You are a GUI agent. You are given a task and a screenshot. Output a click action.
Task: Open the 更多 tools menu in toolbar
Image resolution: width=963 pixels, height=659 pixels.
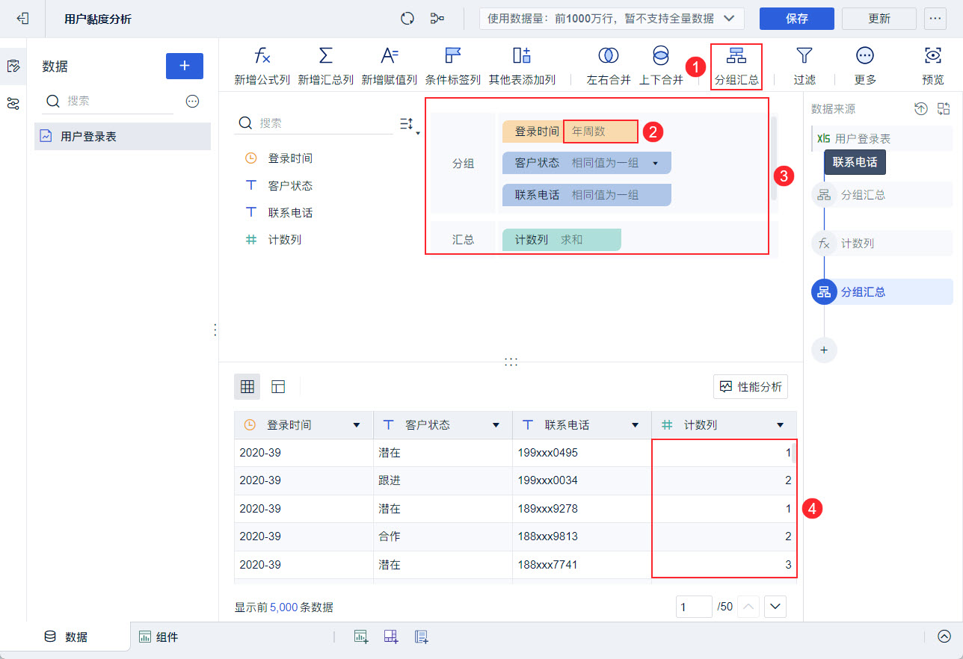865,66
